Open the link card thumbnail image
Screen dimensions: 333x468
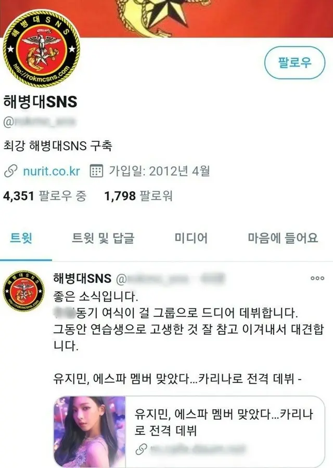[x=89, y=432]
